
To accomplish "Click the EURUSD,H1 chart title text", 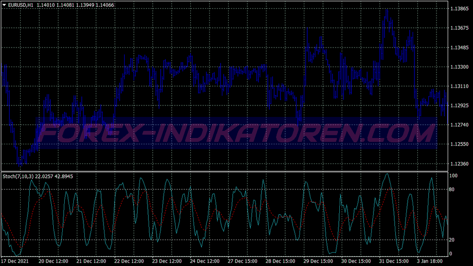I will [x=21, y=5].
